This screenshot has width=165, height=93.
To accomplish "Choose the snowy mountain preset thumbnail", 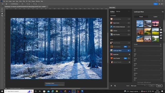I will (x=140, y=24).
